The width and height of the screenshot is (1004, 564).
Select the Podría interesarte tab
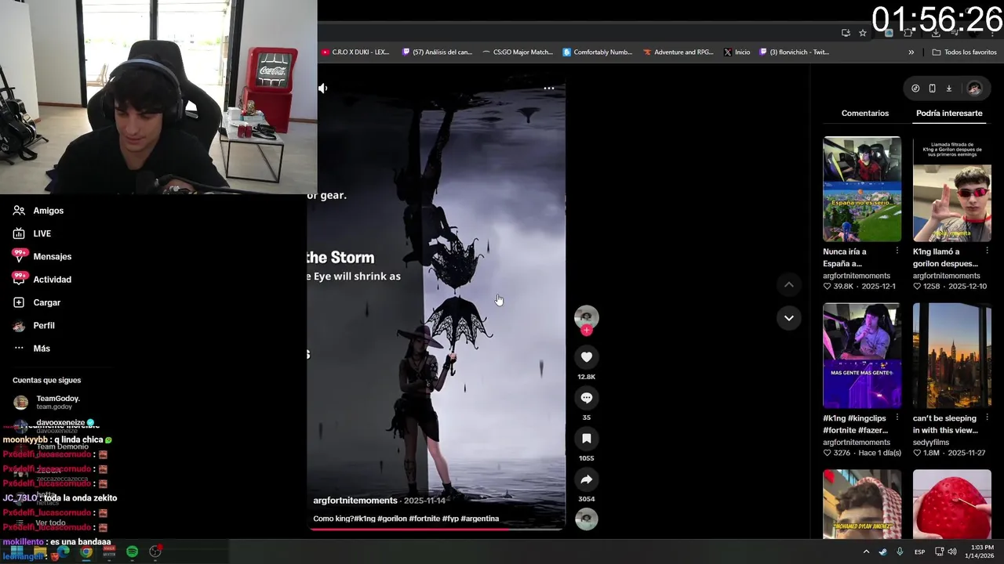[x=949, y=114]
